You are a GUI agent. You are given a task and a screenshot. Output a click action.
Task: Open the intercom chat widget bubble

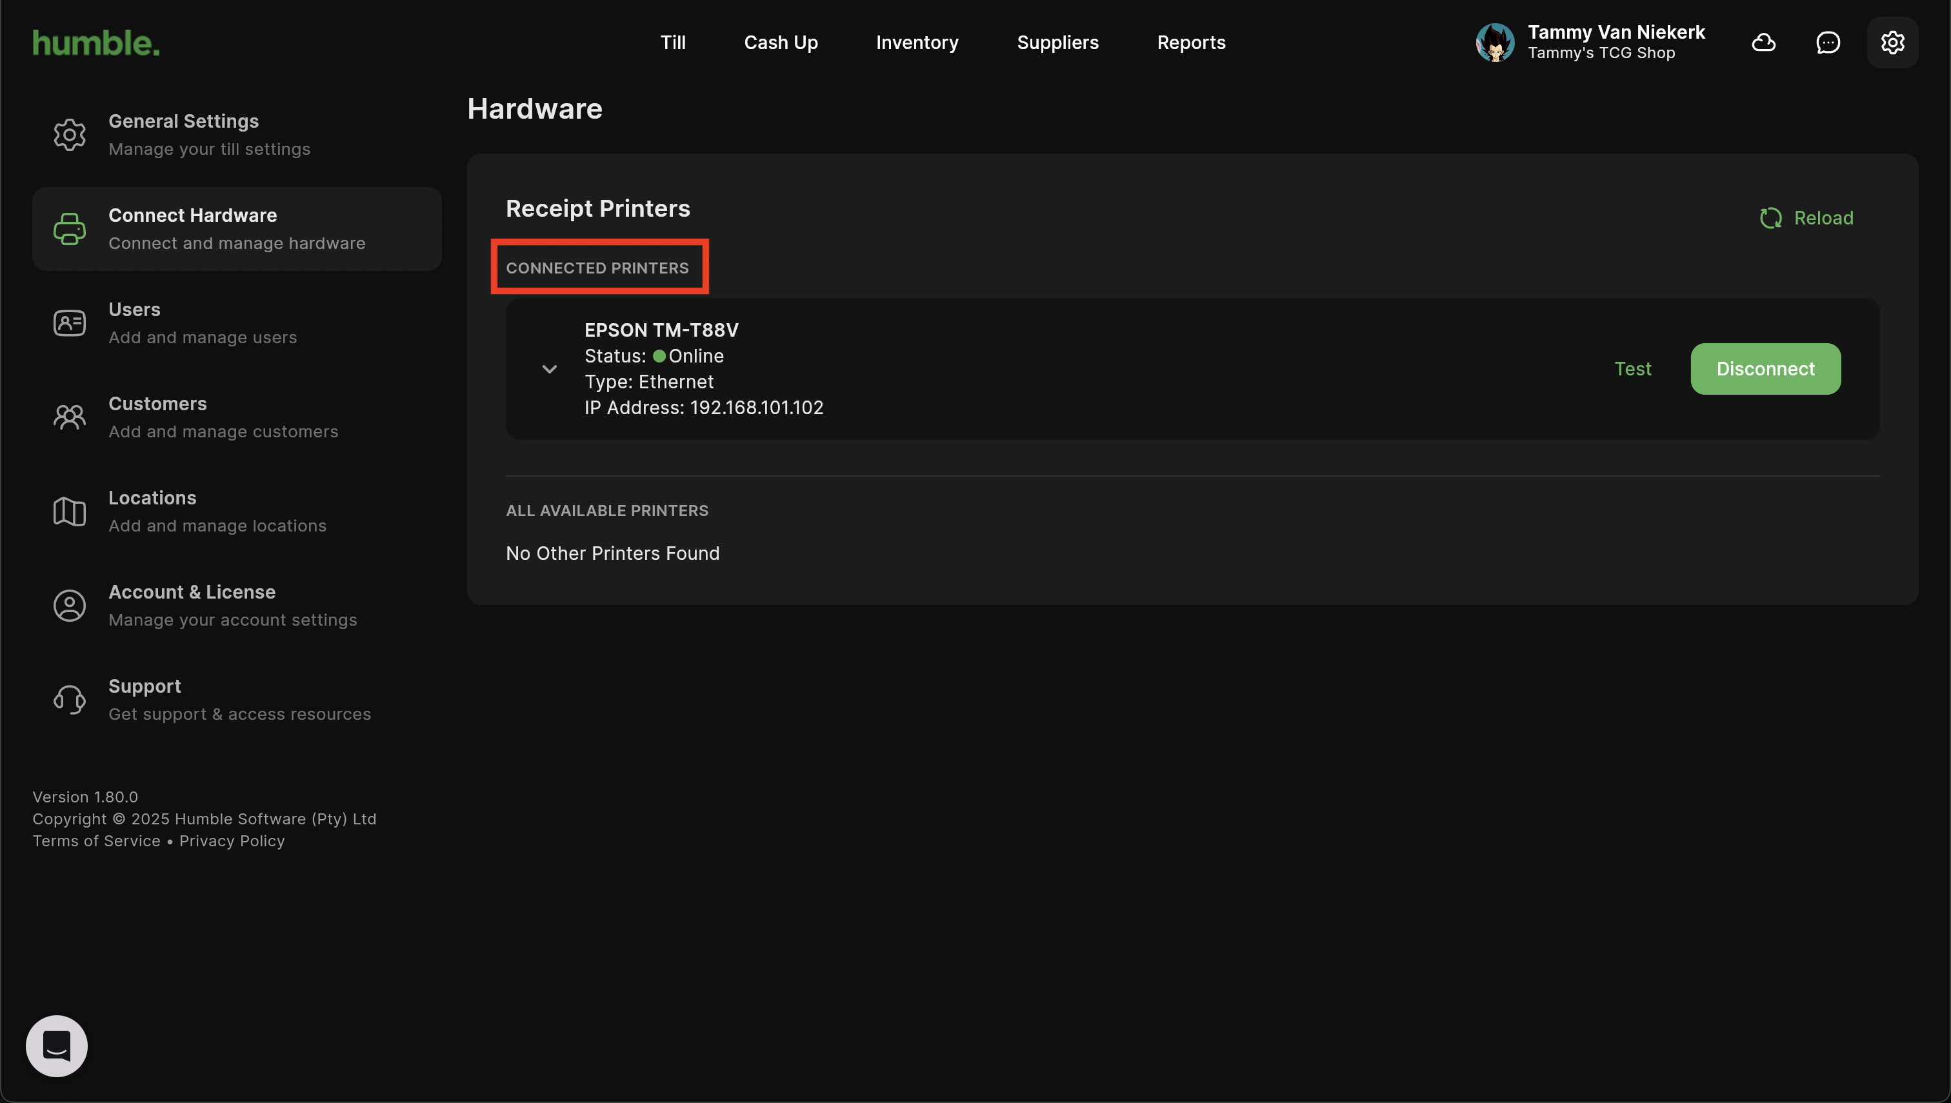[57, 1046]
